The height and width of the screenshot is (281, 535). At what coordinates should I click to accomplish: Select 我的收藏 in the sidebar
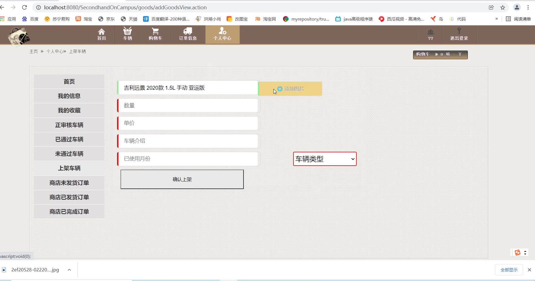[x=69, y=110]
